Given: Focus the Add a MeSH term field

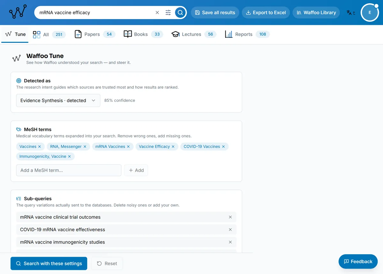Looking at the screenshot, I should tap(69, 170).
